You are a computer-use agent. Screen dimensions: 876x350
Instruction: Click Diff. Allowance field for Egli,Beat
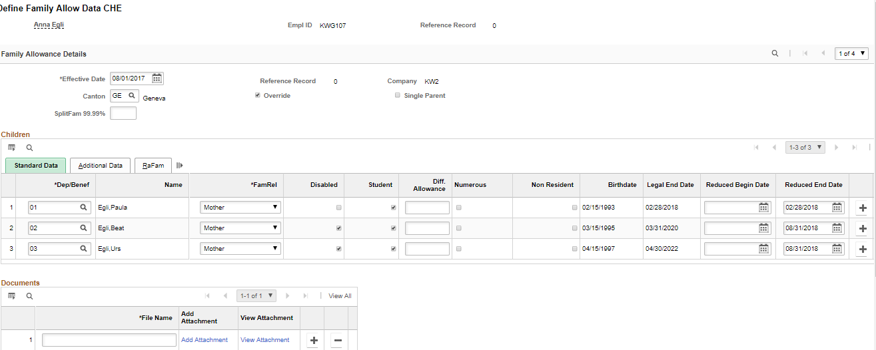427,228
